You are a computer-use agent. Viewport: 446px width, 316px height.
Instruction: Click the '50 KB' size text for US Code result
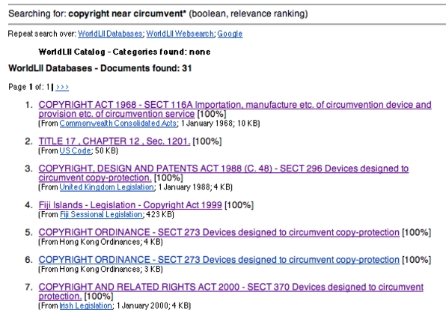click(106, 151)
